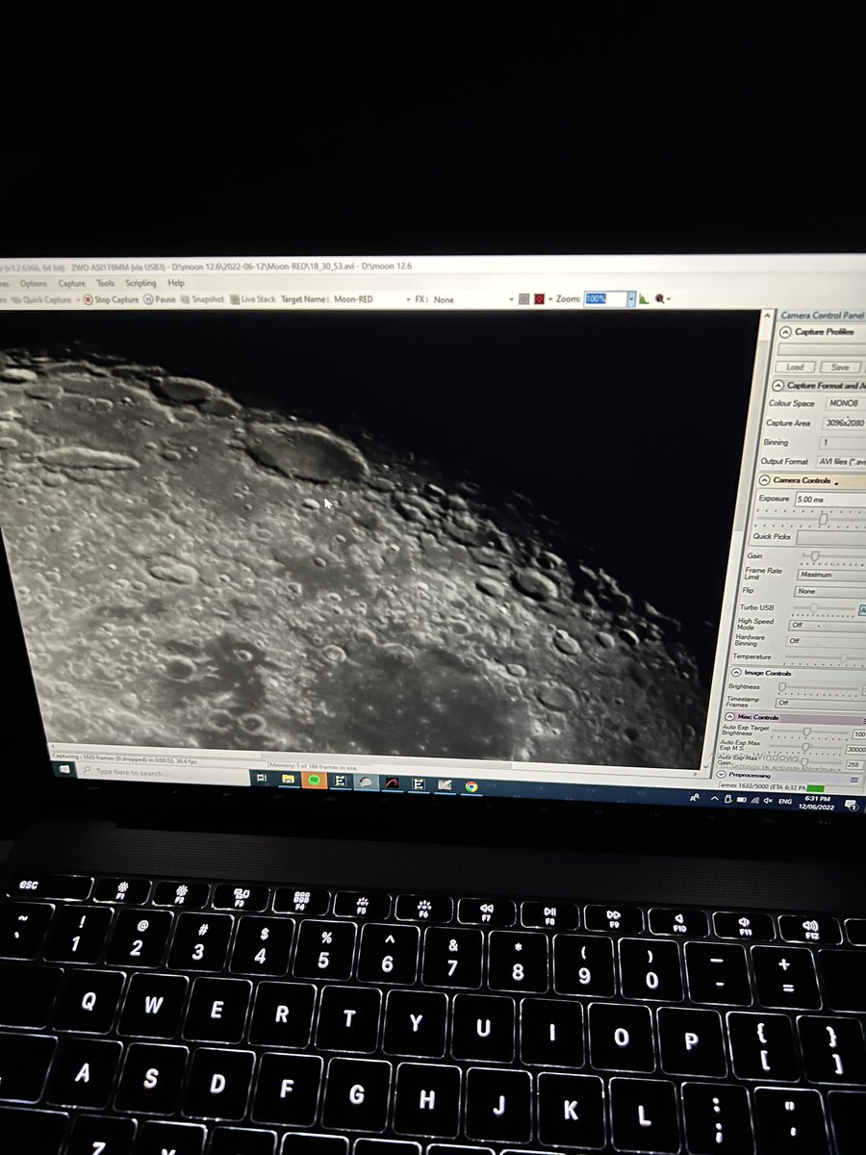Viewport: 866px width, 1155px height.
Task: Pause the current capture
Action: coord(160,299)
